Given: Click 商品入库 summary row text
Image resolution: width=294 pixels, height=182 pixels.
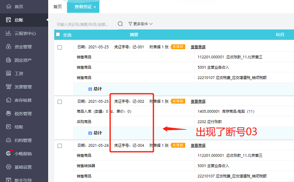Looking at the screenshot, I should (x=104, y=112).
